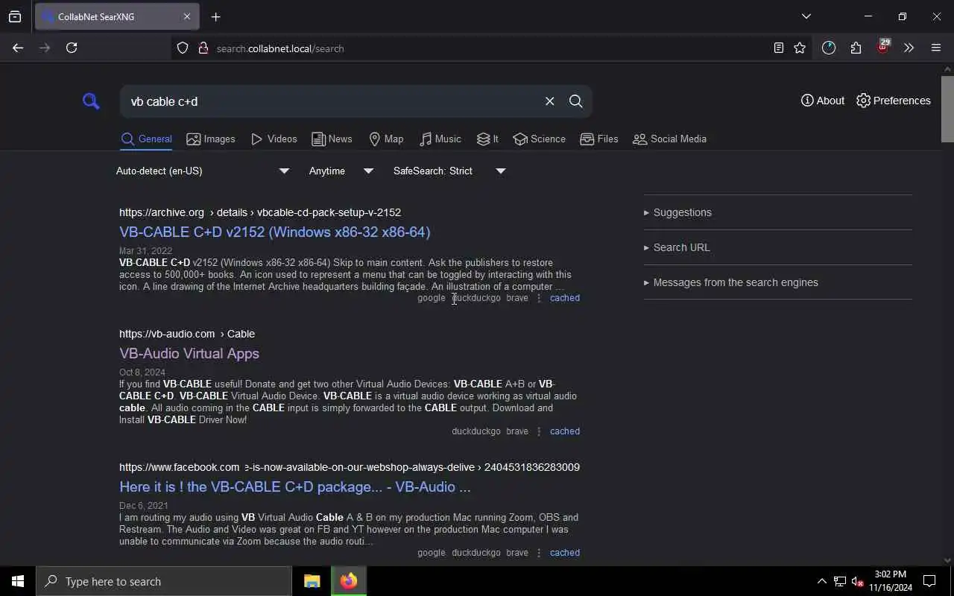
Task: Click the address bar URL
Action: click(280, 48)
